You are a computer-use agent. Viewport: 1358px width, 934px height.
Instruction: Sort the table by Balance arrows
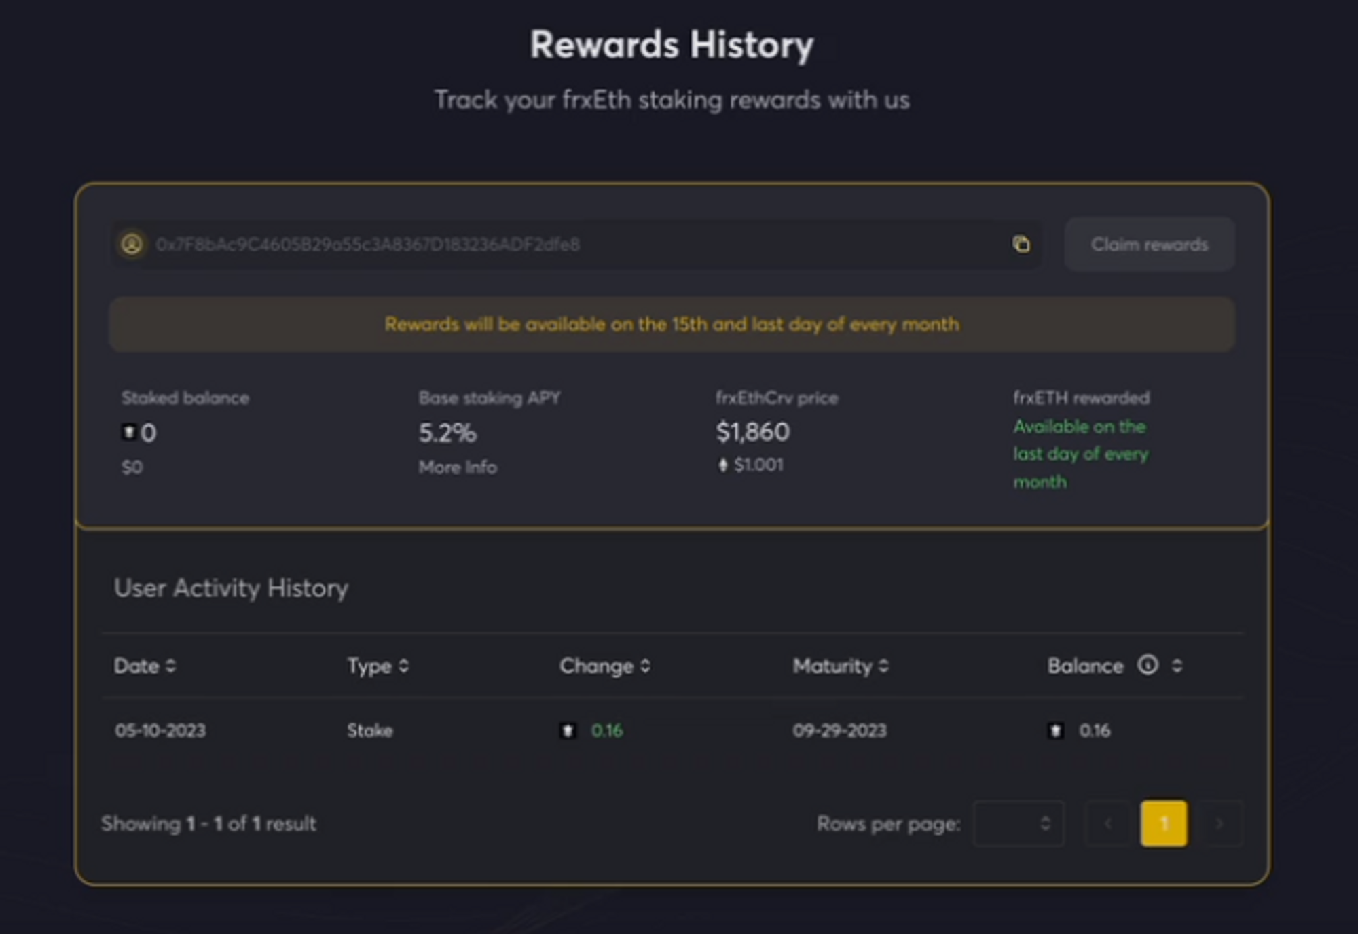click(x=1177, y=666)
